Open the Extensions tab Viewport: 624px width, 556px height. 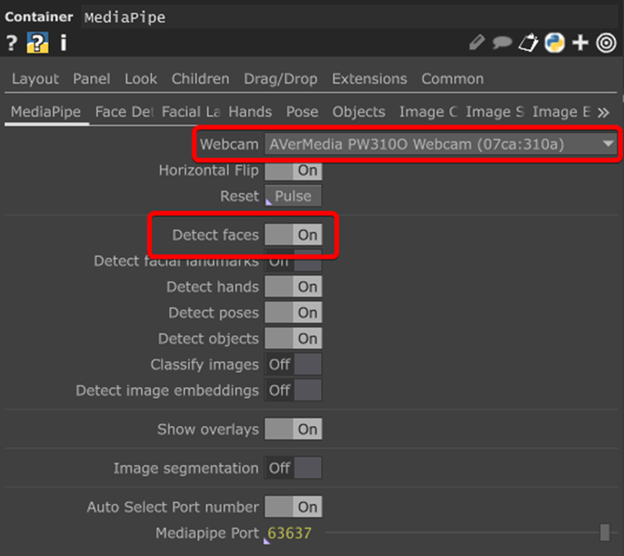tap(369, 79)
